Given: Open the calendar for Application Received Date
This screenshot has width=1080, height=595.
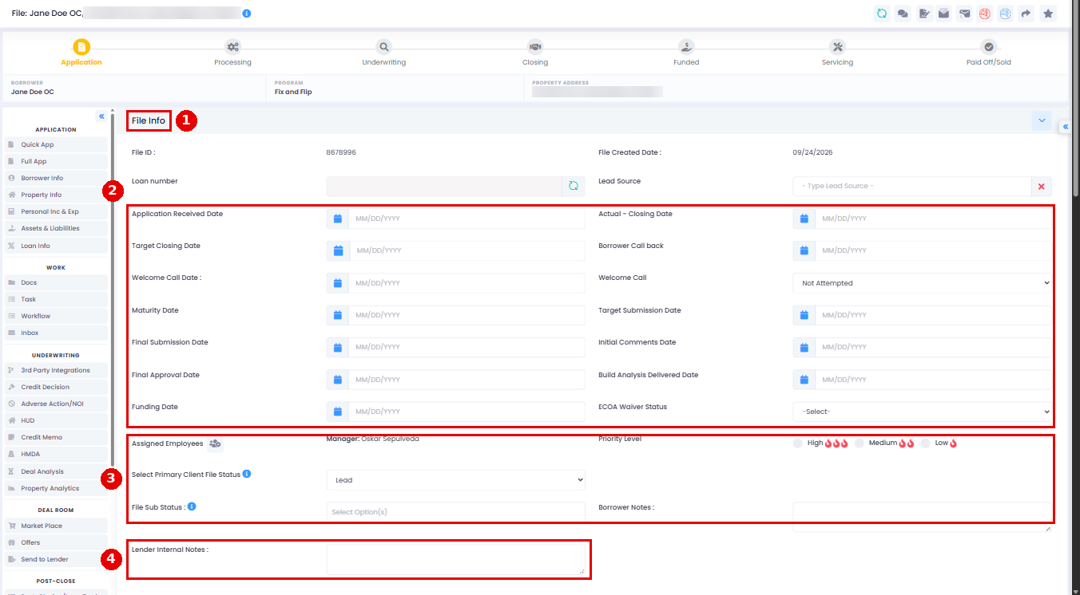Looking at the screenshot, I should pyautogui.click(x=338, y=219).
